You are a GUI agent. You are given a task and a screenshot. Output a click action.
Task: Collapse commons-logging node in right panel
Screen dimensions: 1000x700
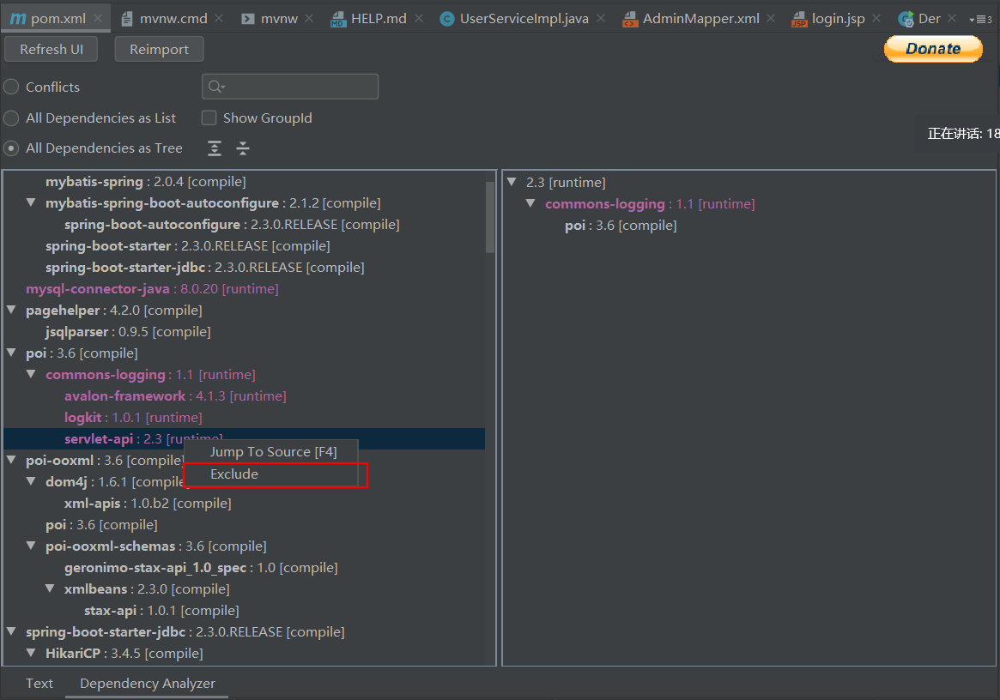(x=530, y=203)
